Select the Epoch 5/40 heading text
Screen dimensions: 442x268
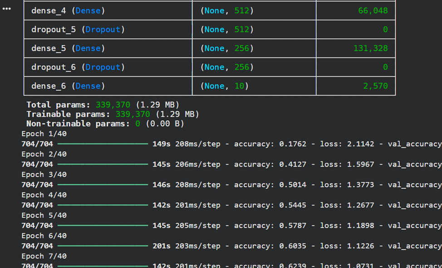pyautogui.click(x=44, y=215)
